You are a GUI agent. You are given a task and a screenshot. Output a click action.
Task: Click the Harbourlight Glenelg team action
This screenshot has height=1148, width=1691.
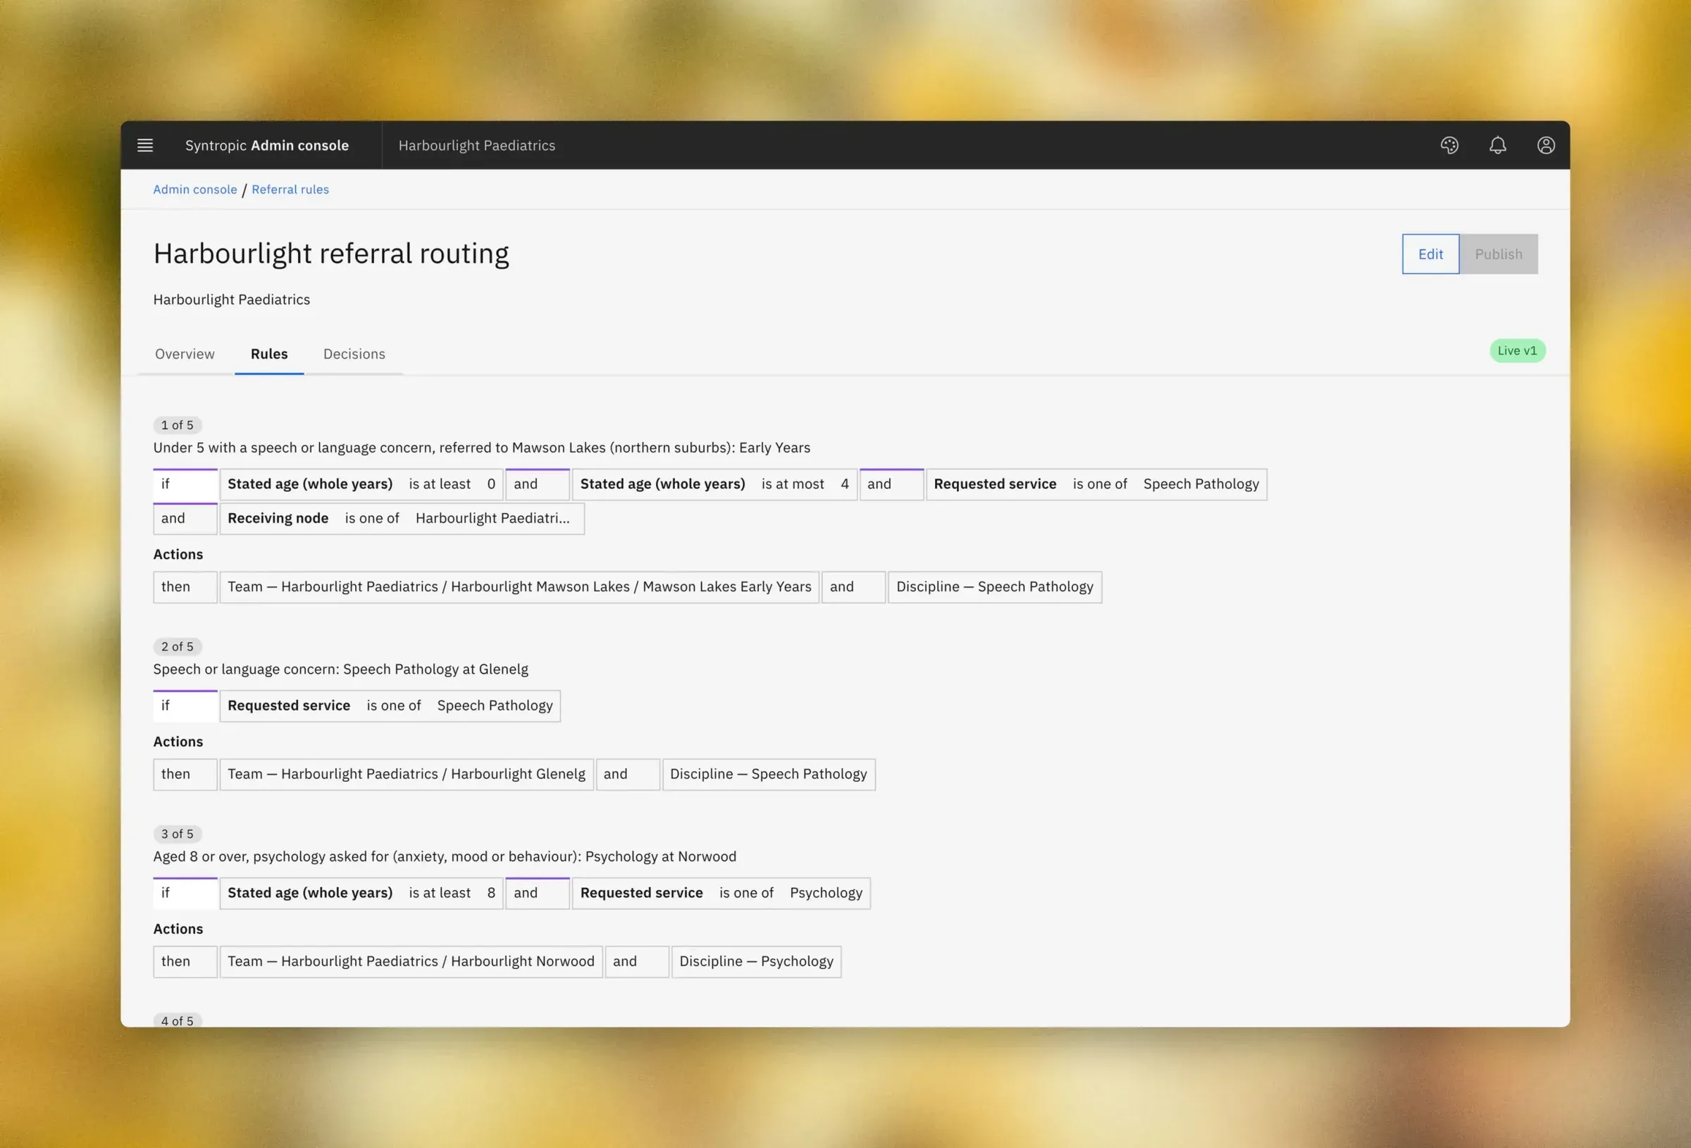406,774
